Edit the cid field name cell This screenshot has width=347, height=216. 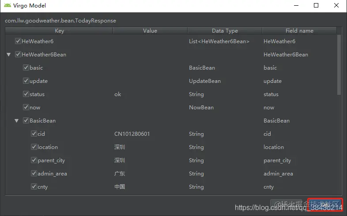267,134
